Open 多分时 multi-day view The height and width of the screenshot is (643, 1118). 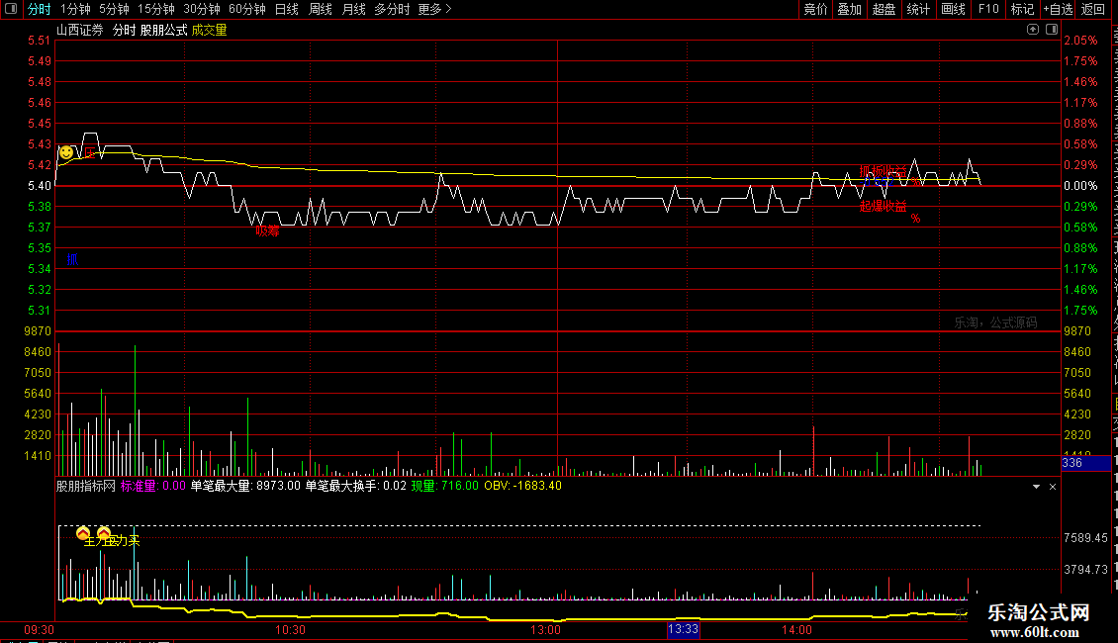point(392,9)
